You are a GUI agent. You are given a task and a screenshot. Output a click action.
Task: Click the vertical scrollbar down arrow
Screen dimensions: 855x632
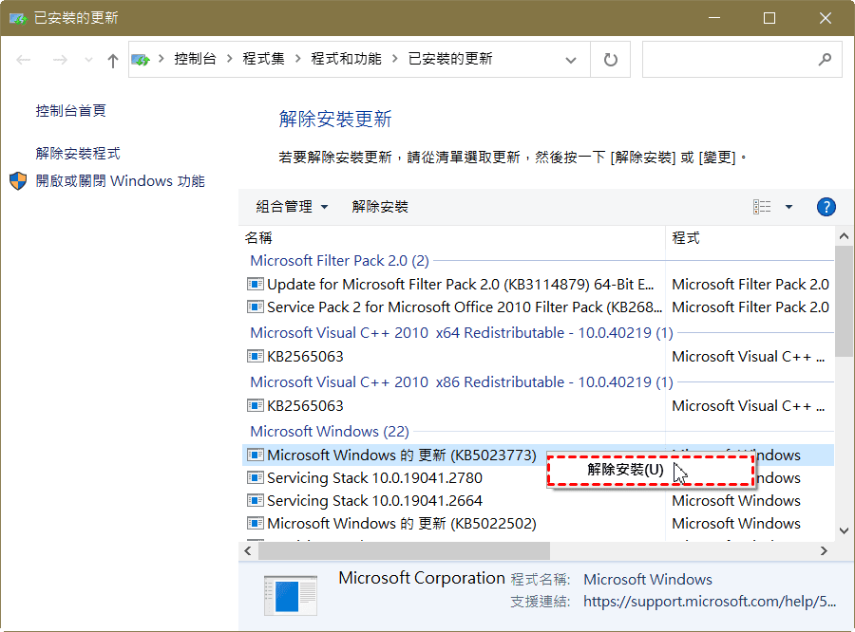point(845,530)
